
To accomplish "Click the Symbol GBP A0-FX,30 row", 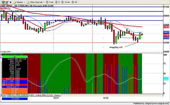I will (x=15, y=59).
